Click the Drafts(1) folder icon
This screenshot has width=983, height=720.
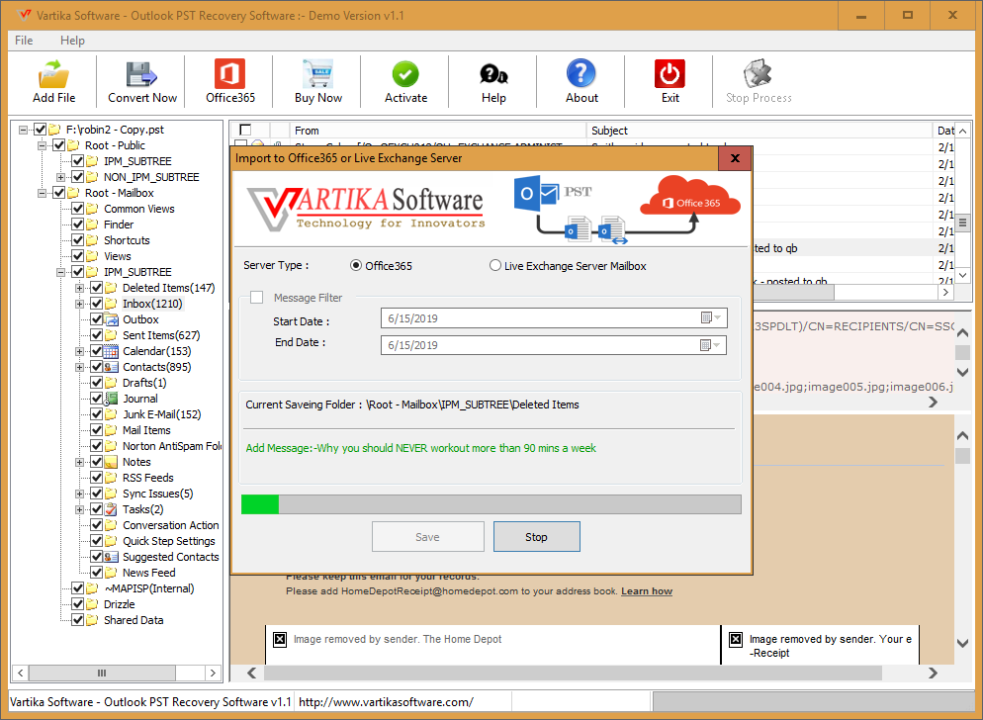point(111,383)
